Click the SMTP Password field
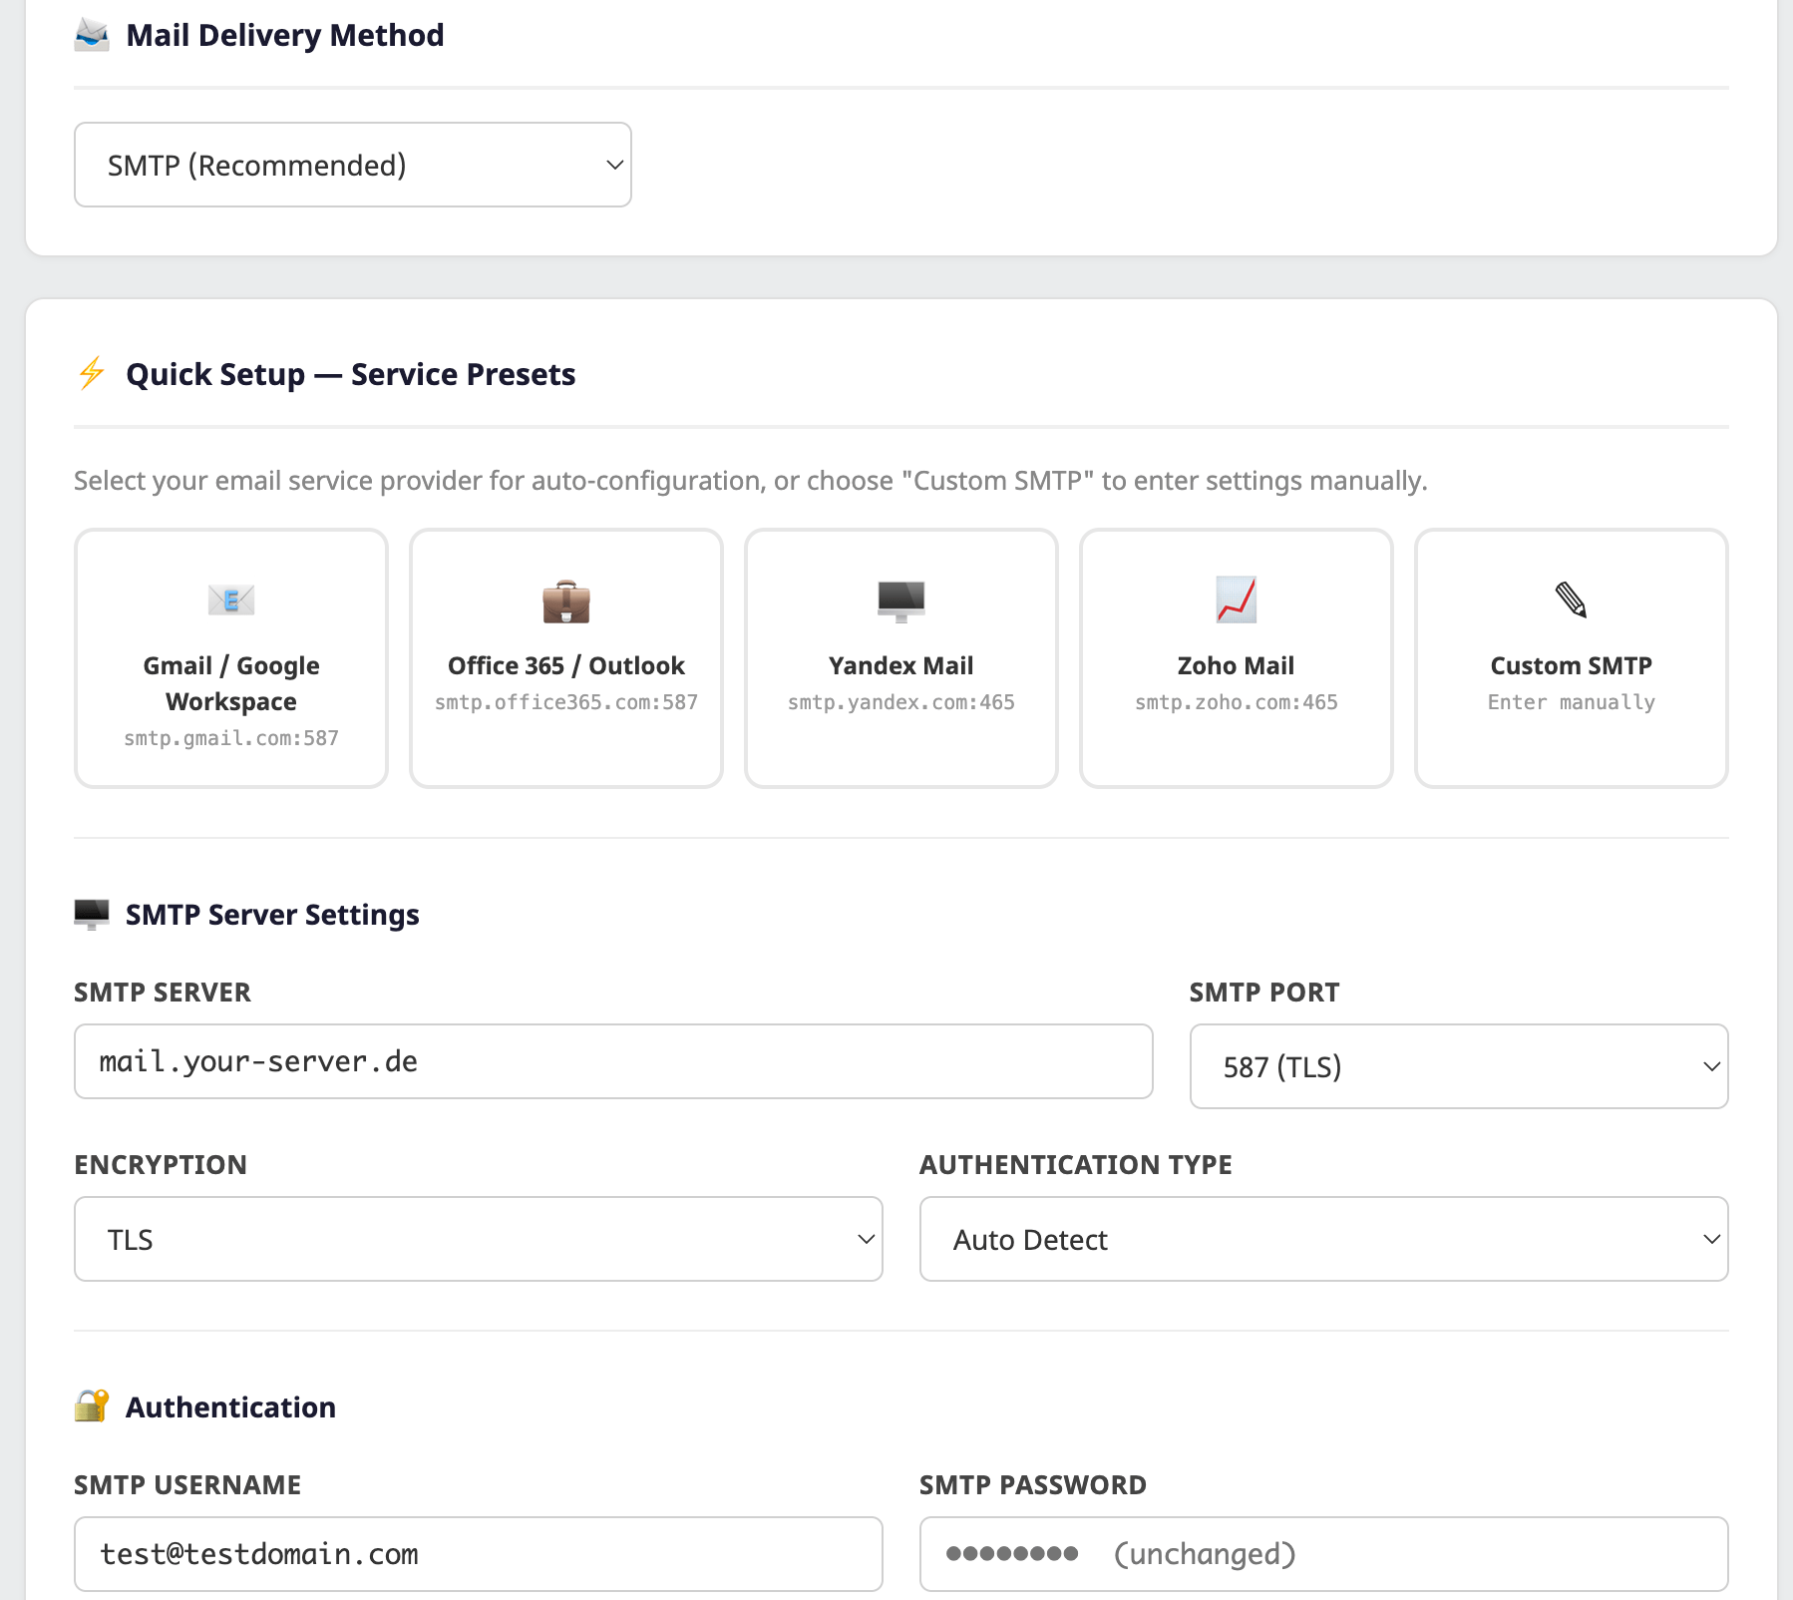Viewport: 1793px width, 1600px height. (x=1323, y=1553)
